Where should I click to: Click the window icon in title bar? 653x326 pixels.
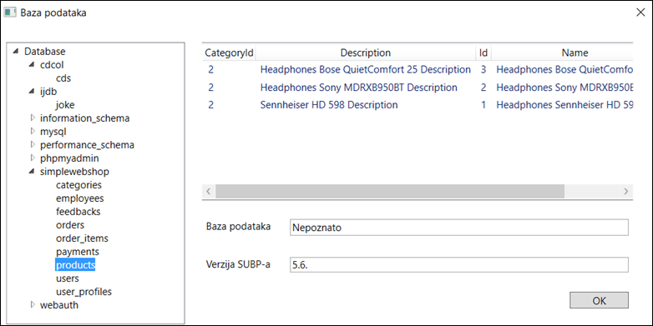click(x=9, y=12)
